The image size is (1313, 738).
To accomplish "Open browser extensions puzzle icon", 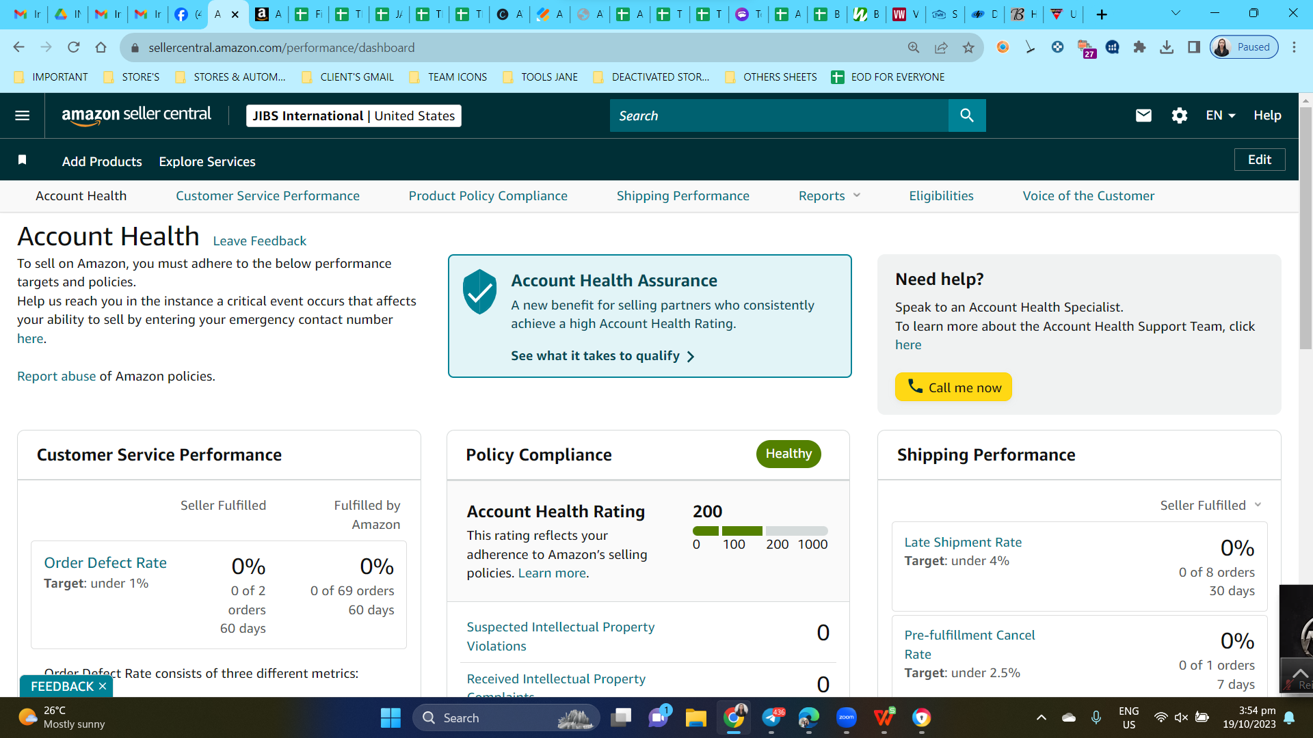I will [x=1139, y=47].
